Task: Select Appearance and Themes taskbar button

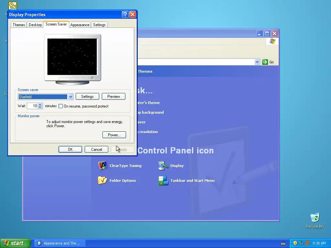Action: tap(60, 243)
